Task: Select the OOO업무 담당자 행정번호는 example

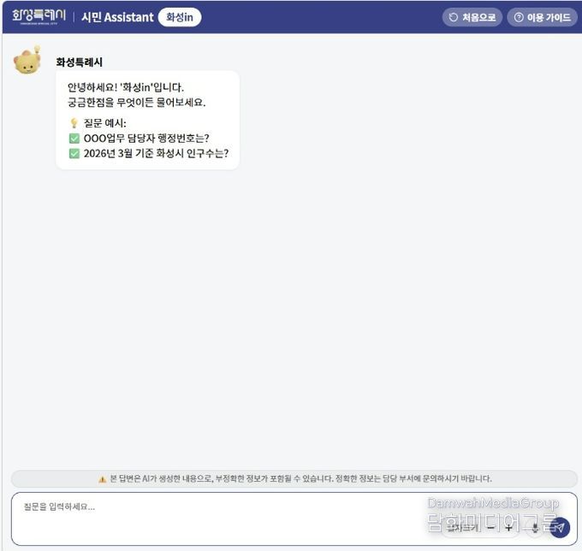Action: 146,139
